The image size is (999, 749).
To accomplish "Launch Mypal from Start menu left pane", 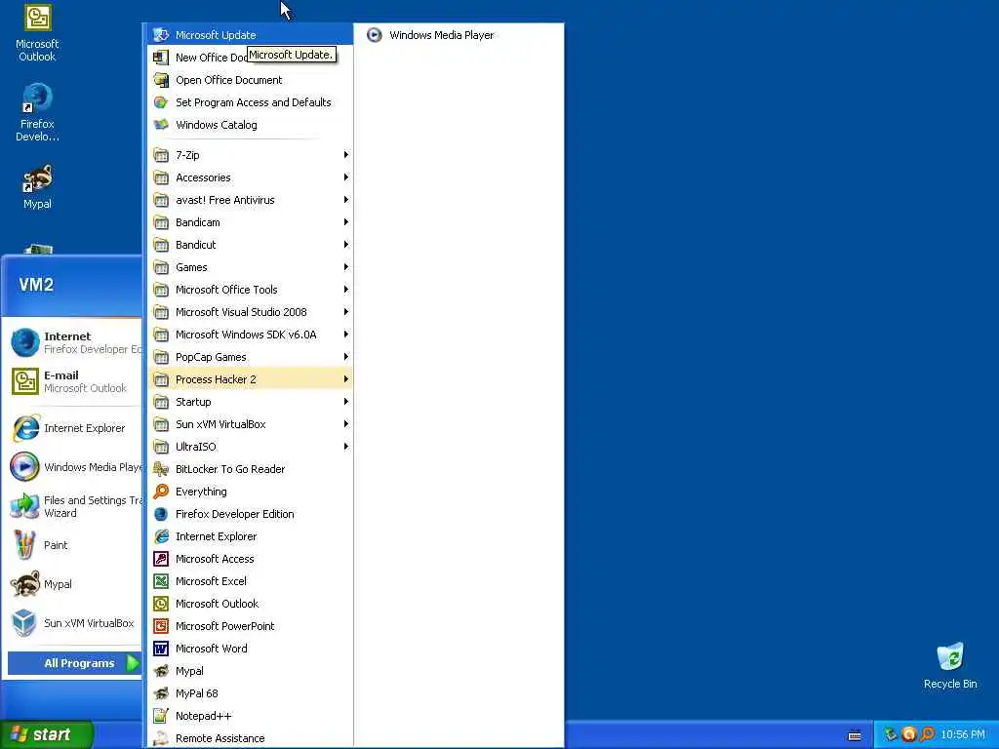I will click(74, 584).
